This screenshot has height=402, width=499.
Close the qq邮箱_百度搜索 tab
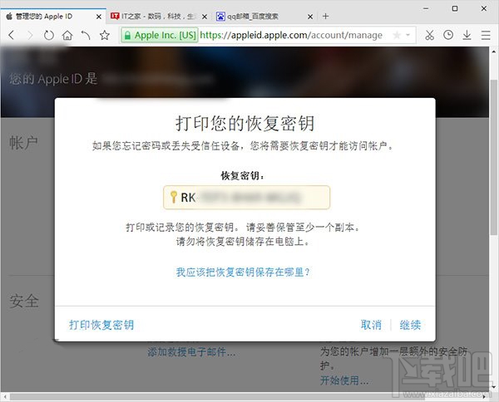(x=310, y=17)
